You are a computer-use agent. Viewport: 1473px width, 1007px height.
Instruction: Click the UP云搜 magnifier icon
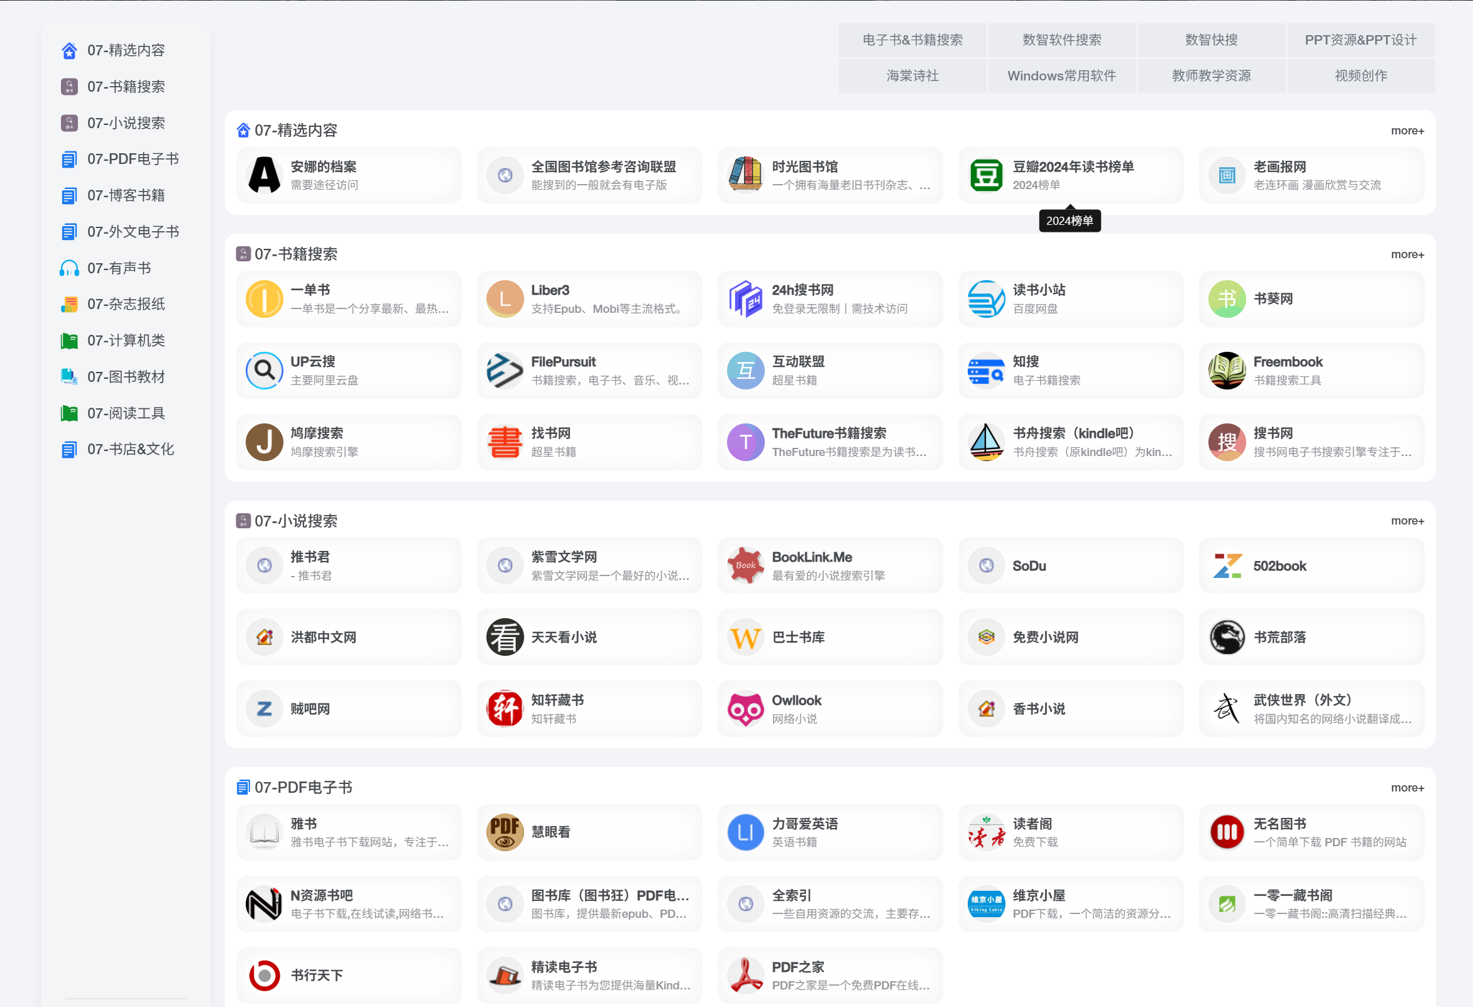265,371
